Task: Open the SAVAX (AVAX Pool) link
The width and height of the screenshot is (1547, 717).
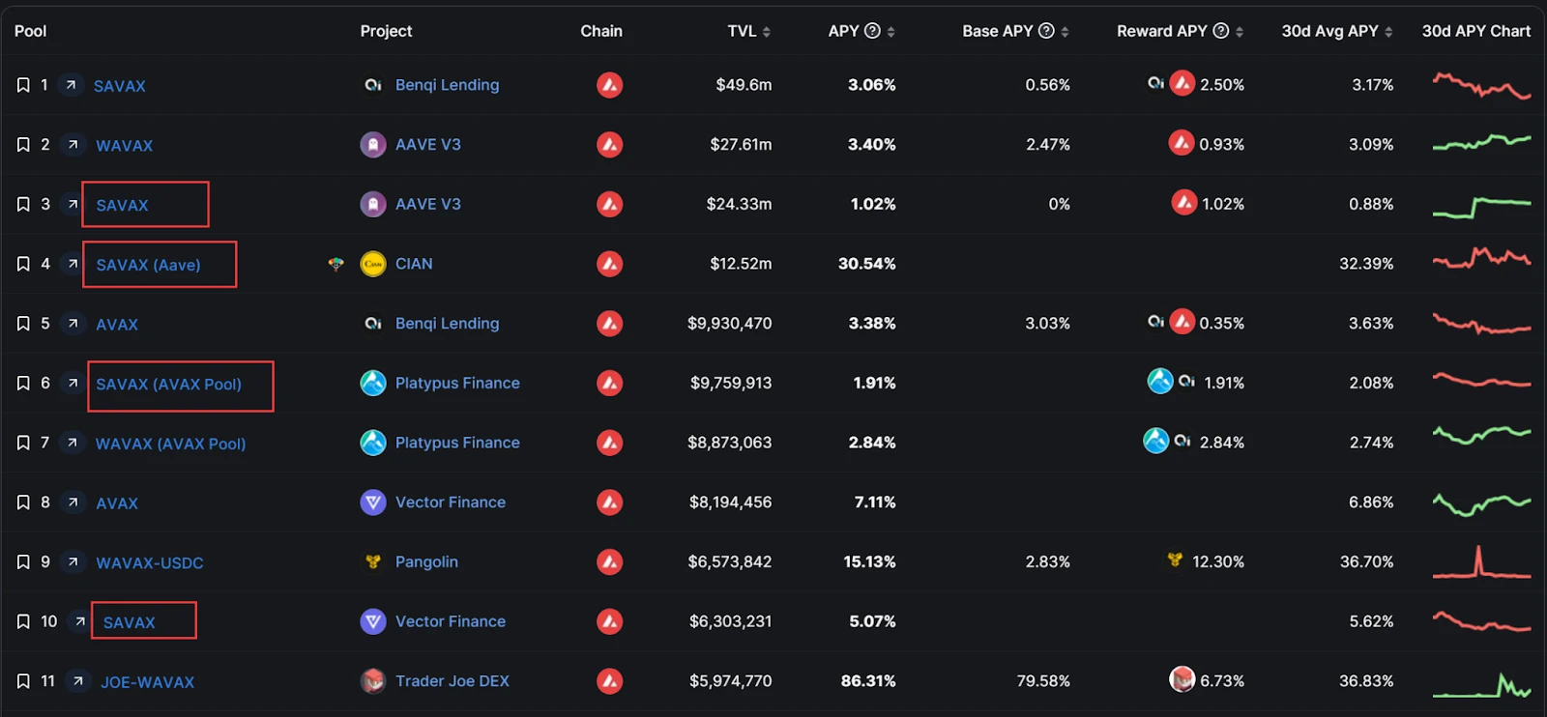Action: pos(169,385)
